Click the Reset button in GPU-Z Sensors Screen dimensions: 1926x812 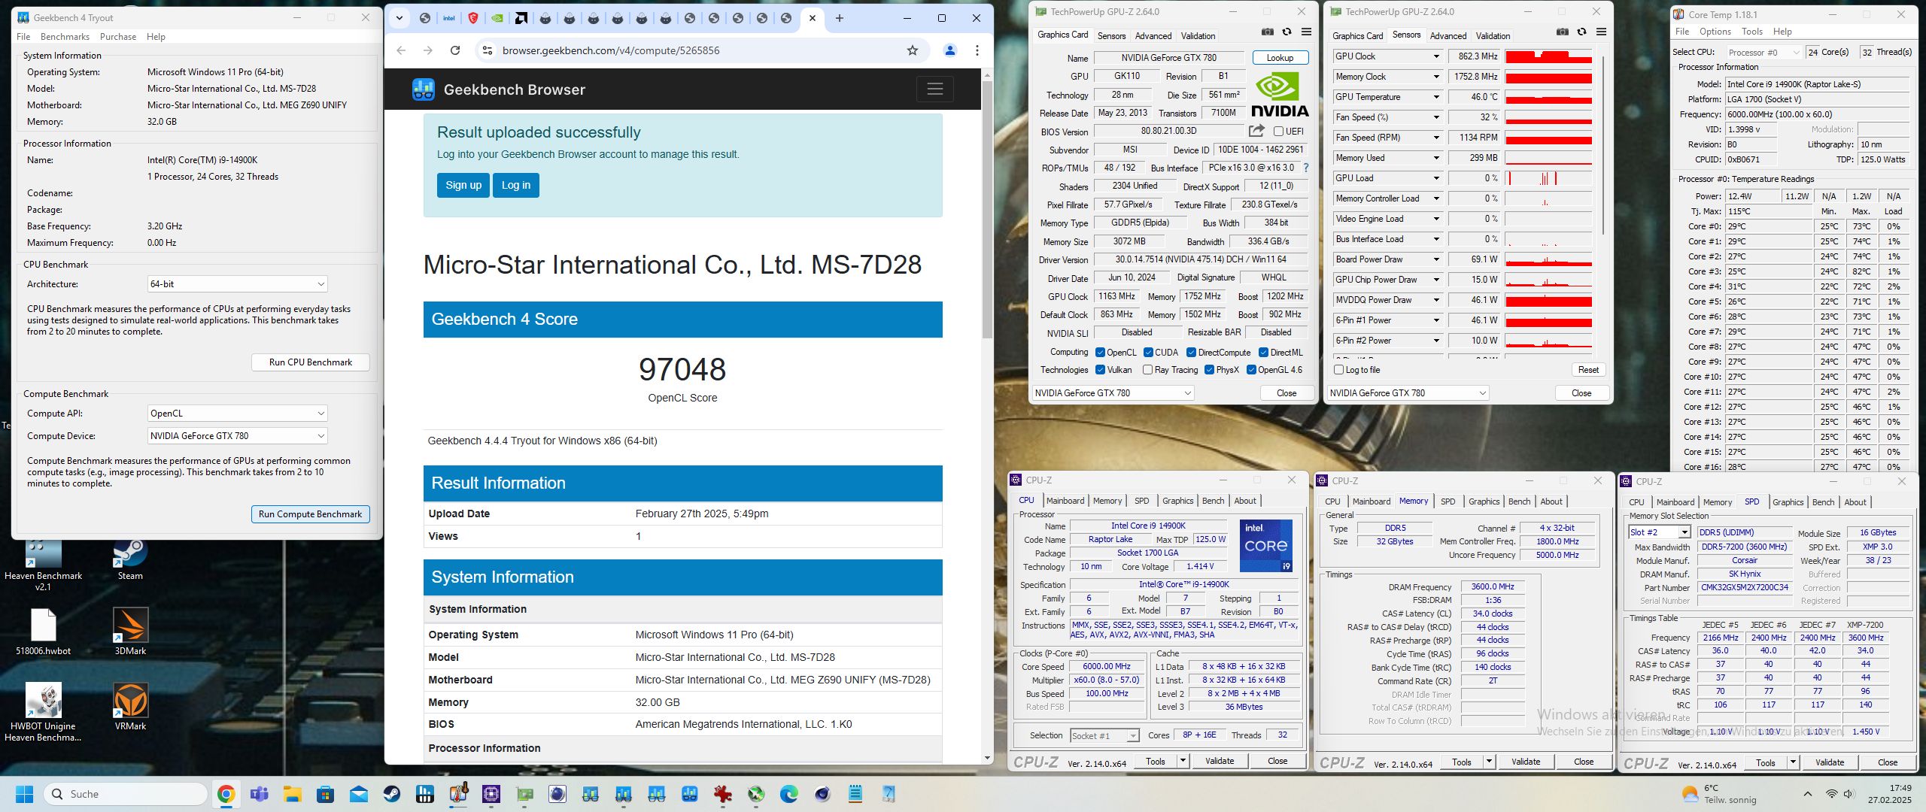coord(1588,370)
